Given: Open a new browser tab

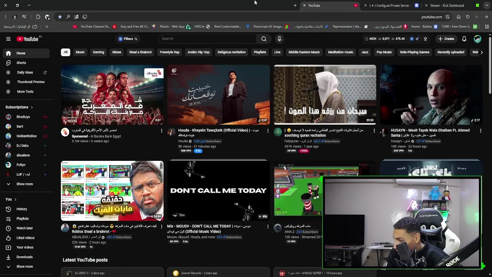Looking at the screenshot, I should [295, 5].
